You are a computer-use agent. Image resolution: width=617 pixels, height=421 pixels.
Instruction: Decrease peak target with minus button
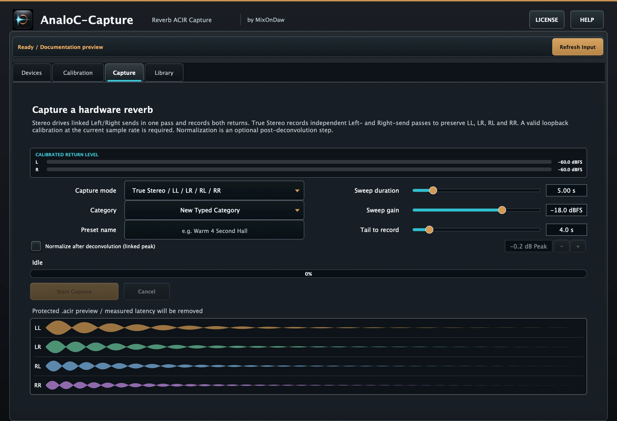coord(561,246)
